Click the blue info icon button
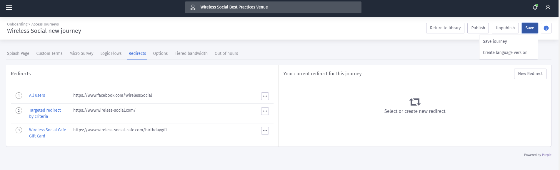This screenshot has width=560, height=170. click(x=546, y=28)
